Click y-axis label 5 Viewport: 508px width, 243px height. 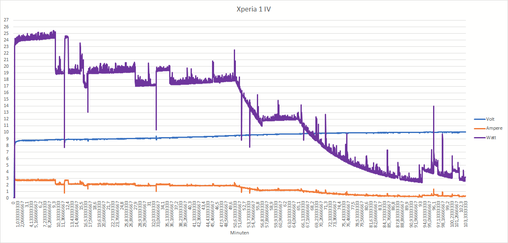coord(7,165)
